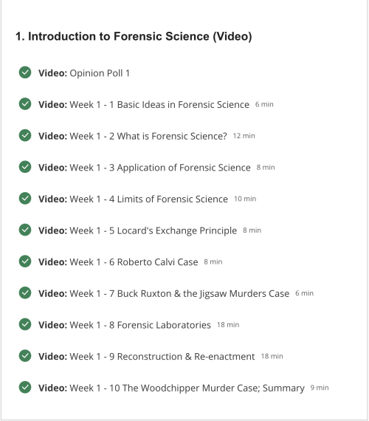Click completed checkmark for Basic Ideas in Forensic Science
Image resolution: width=369 pixels, height=421 pixels.
pyautogui.click(x=25, y=104)
